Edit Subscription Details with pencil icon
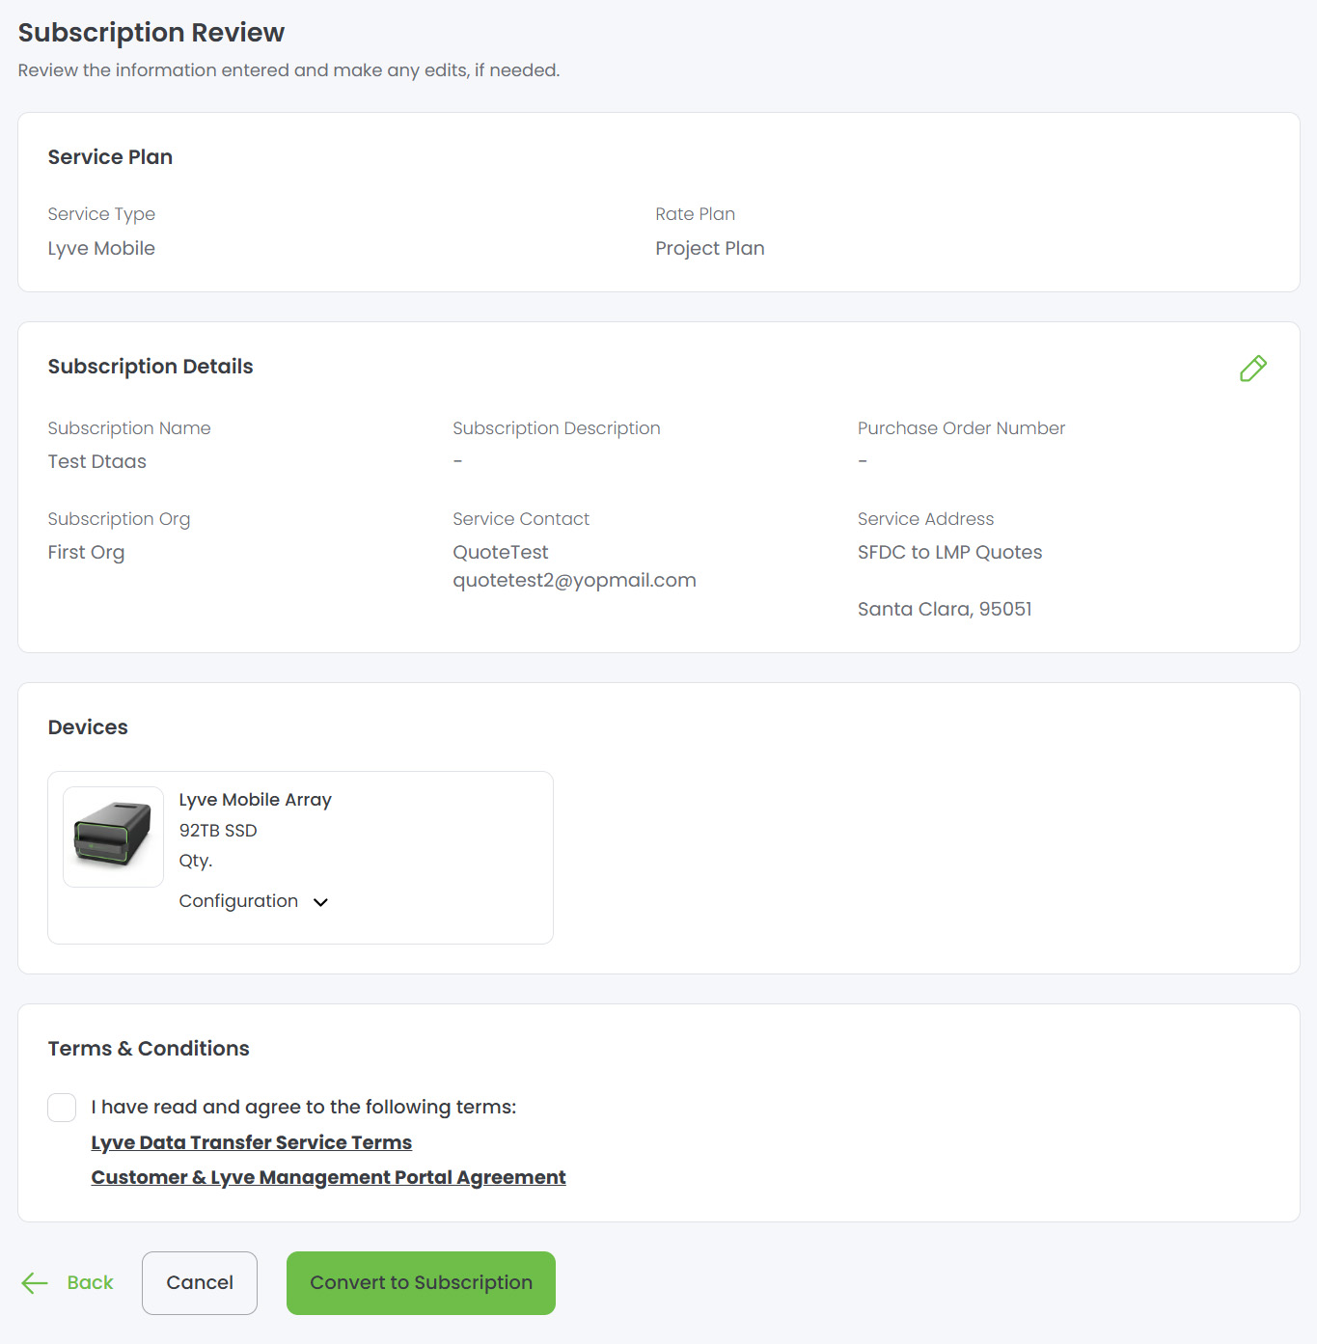 pyautogui.click(x=1252, y=369)
